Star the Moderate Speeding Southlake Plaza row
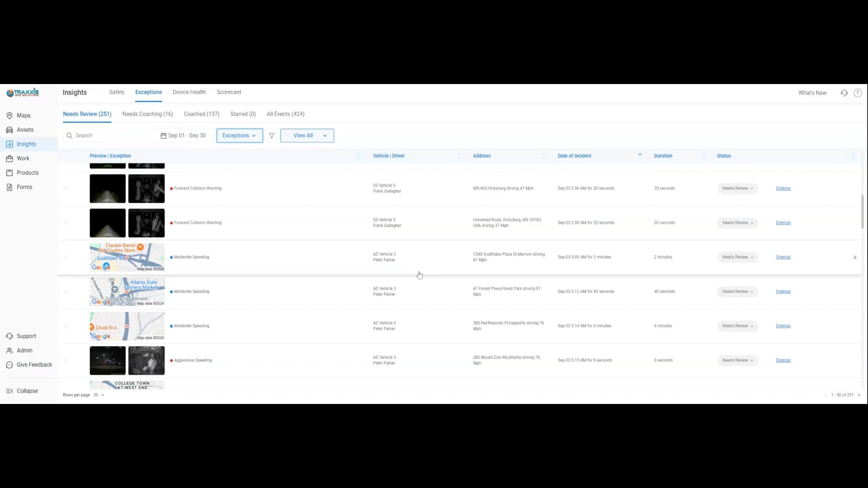Image resolution: width=868 pixels, height=488 pixels. point(66,258)
